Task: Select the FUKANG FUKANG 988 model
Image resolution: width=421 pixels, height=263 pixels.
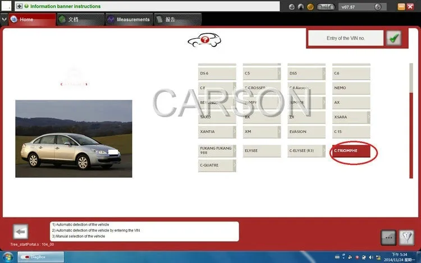Action: click(x=217, y=151)
